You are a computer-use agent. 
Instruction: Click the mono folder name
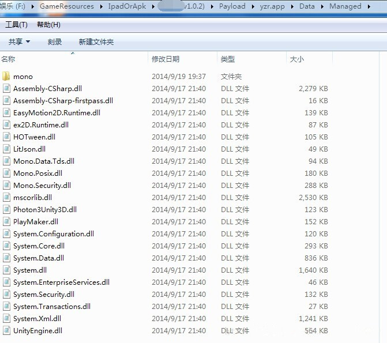(23, 77)
